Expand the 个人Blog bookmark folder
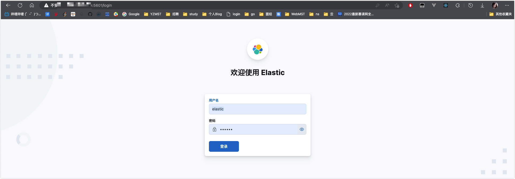The width and height of the screenshot is (515, 179). point(212,14)
